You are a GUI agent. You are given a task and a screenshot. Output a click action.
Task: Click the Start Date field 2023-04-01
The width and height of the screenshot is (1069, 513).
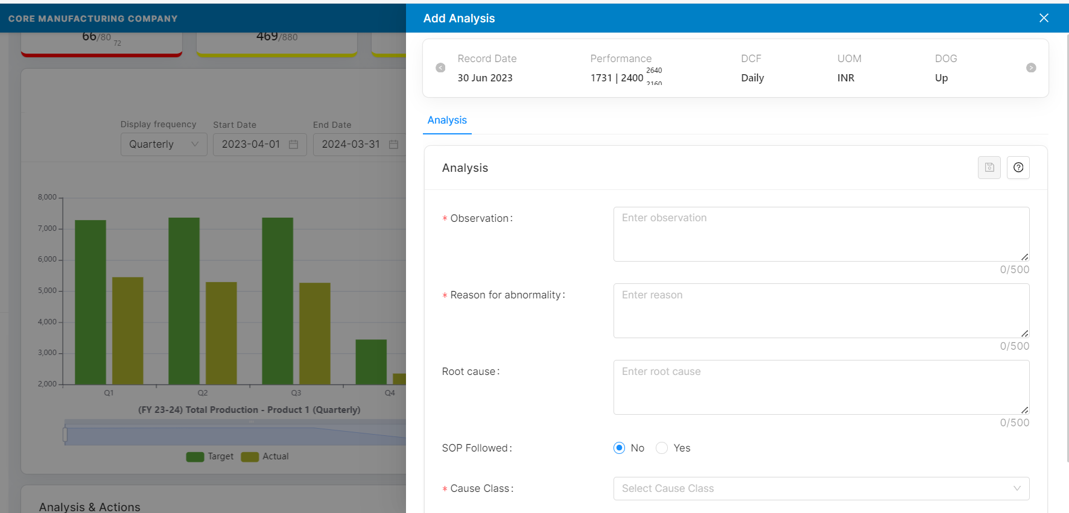(260, 145)
